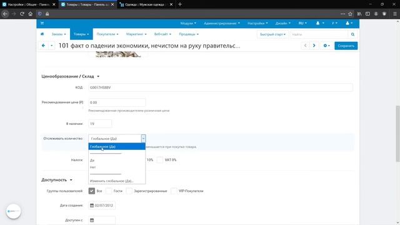The image size is (400, 225).
Task: Open the Покупатели menu
Action: click(107, 34)
